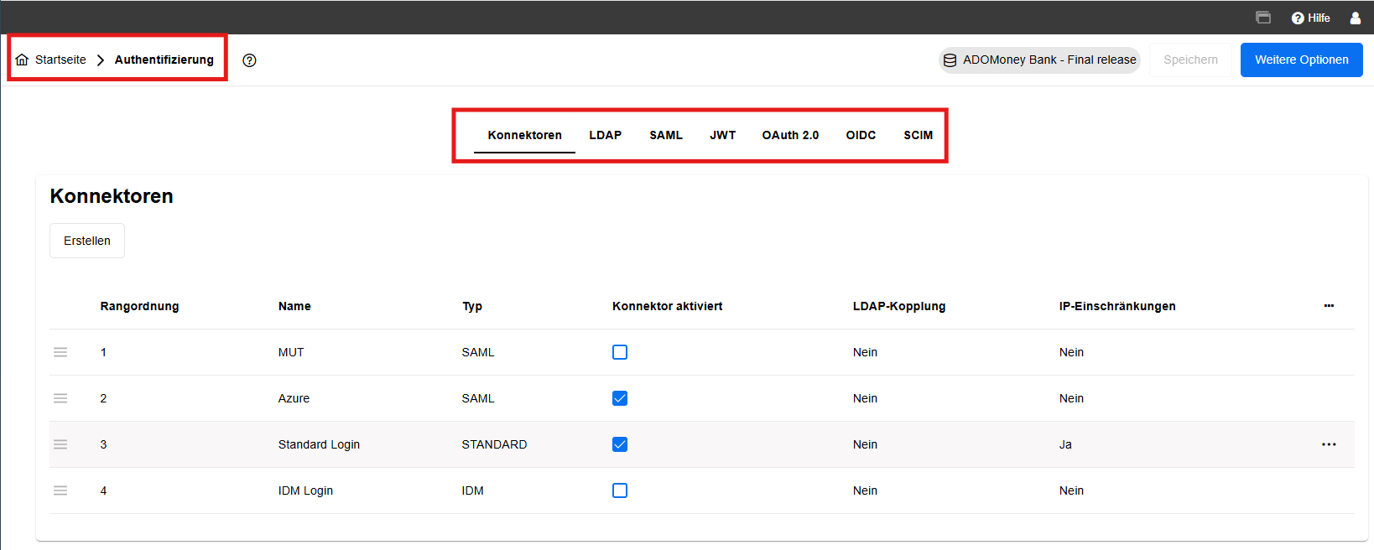Image resolution: width=1374 pixels, height=550 pixels.
Task: Click the ADOMoney Bank - Final release chip
Action: point(1039,60)
